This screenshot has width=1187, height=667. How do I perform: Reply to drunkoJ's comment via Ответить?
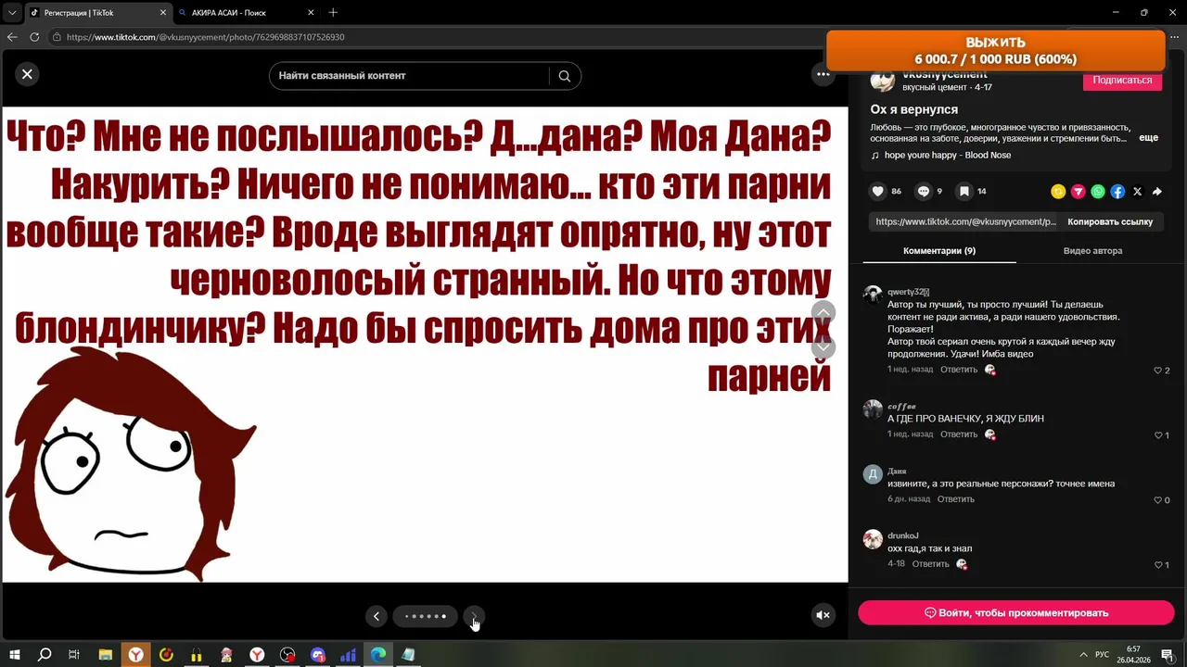[931, 564]
